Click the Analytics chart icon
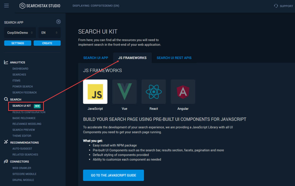The width and height of the screenshot is (295, 186). (6, 62)
